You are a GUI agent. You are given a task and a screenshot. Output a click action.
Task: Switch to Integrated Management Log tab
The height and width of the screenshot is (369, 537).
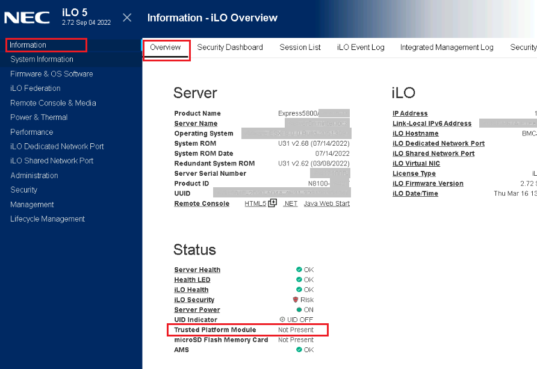(x=447, y=47)
